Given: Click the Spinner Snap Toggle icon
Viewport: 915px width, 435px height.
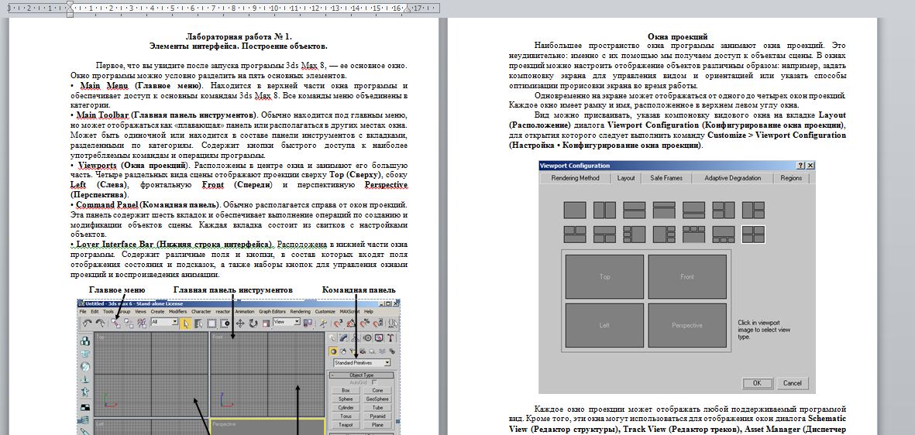Looking at the screenshot, I should (378, 323).
